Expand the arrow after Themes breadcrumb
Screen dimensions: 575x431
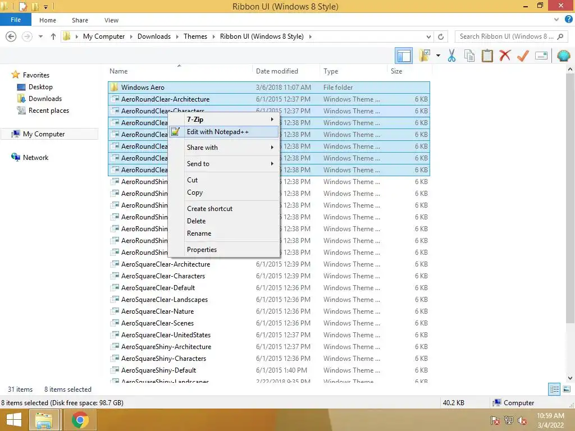point(214,36)
